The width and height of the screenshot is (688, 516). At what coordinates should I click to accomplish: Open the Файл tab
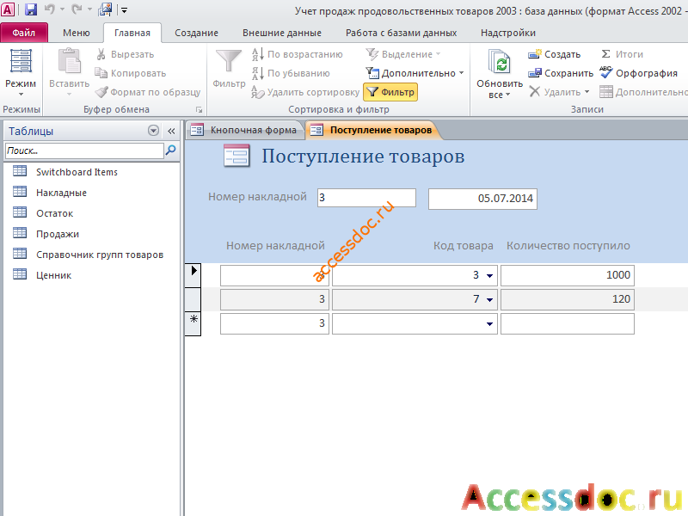24,33
